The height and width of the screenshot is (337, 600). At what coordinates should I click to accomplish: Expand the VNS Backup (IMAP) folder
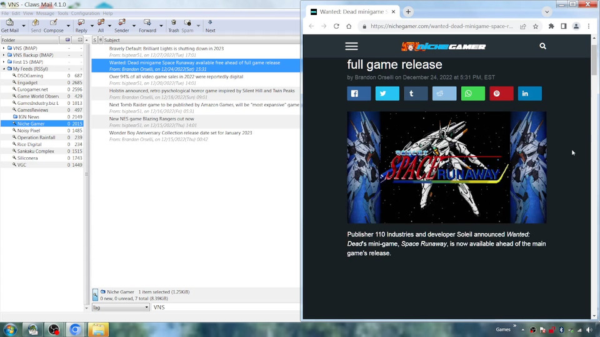tap(4, 55)
